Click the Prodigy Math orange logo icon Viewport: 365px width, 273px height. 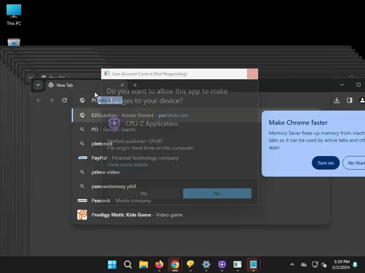[x=82, y=215]
